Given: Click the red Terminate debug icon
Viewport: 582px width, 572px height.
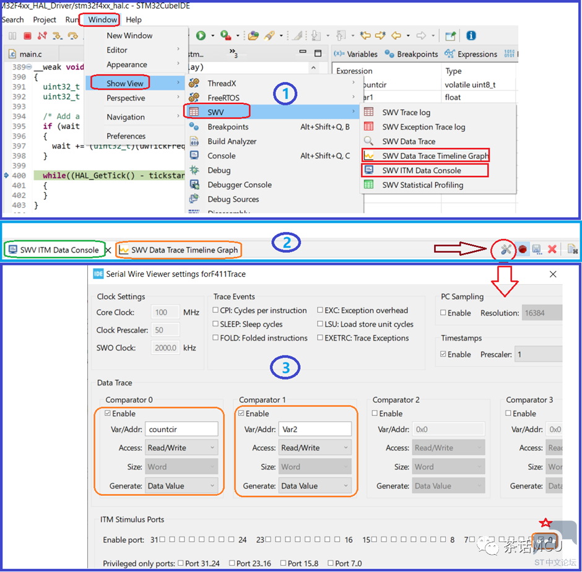Looking at the screenshot, I should point(27,36).
